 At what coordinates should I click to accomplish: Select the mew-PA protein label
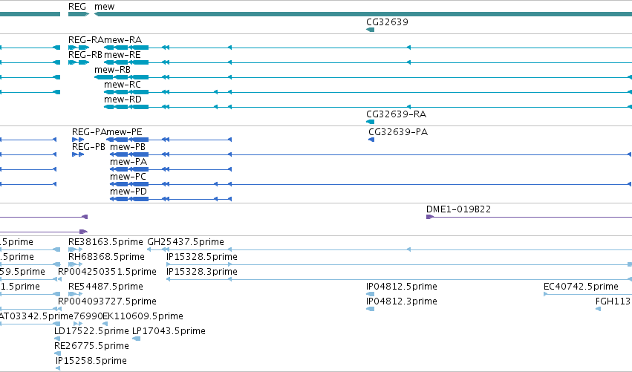(128, 162)
